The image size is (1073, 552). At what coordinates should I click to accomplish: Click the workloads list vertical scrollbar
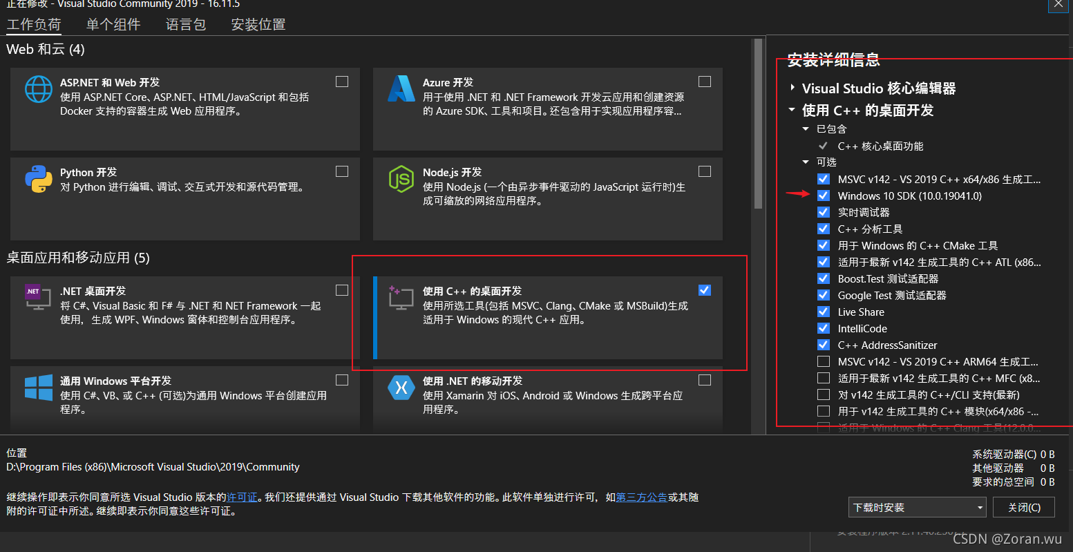click(x=758, y=124)
